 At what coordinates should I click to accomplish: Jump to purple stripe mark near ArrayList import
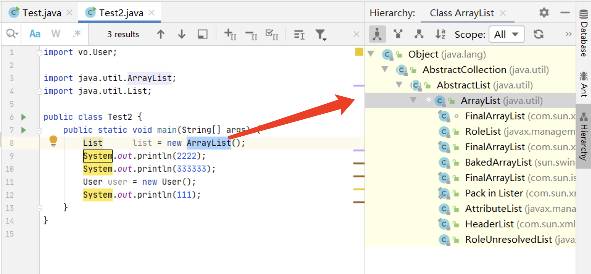(x=359, y=85)
